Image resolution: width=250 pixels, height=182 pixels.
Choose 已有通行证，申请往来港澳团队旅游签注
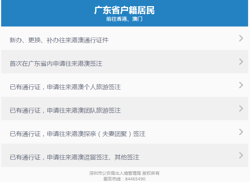point(65,111)
